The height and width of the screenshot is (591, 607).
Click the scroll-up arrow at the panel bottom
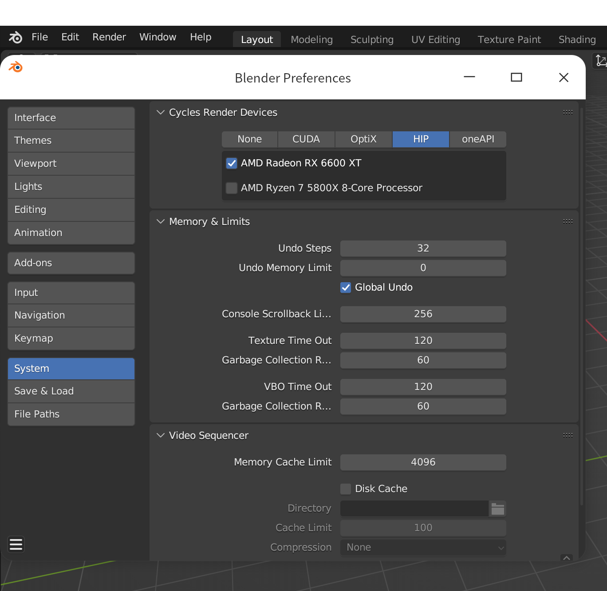click(567, 558)
